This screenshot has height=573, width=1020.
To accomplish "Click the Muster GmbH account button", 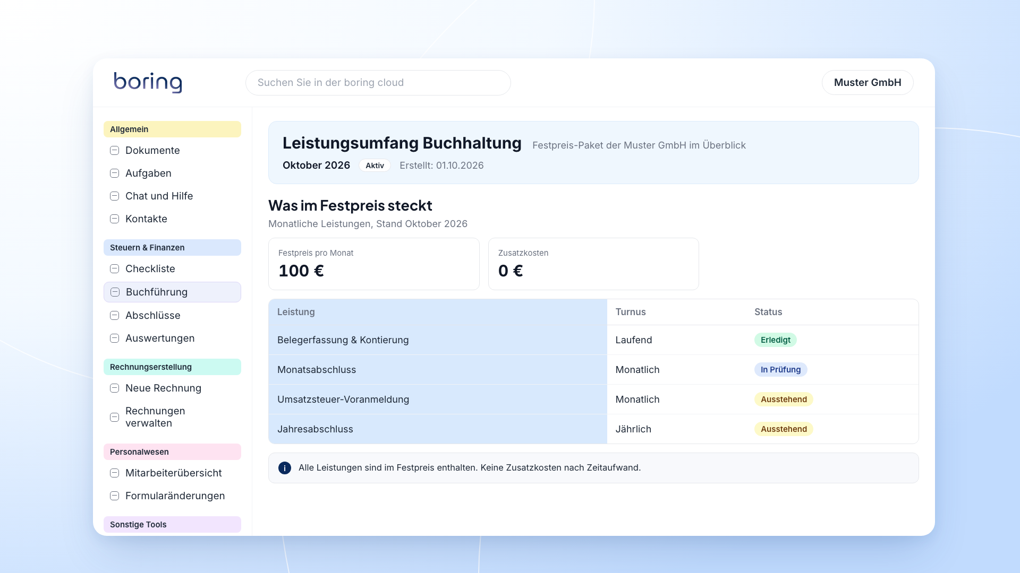I will pos(868,83).
